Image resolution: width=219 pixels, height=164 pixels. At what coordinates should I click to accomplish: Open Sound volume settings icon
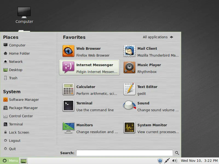(129, 106)
